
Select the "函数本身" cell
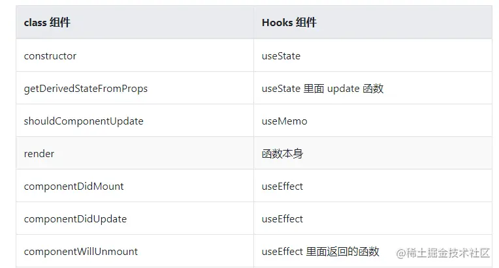pyautogui.click(x=282, y=154)
